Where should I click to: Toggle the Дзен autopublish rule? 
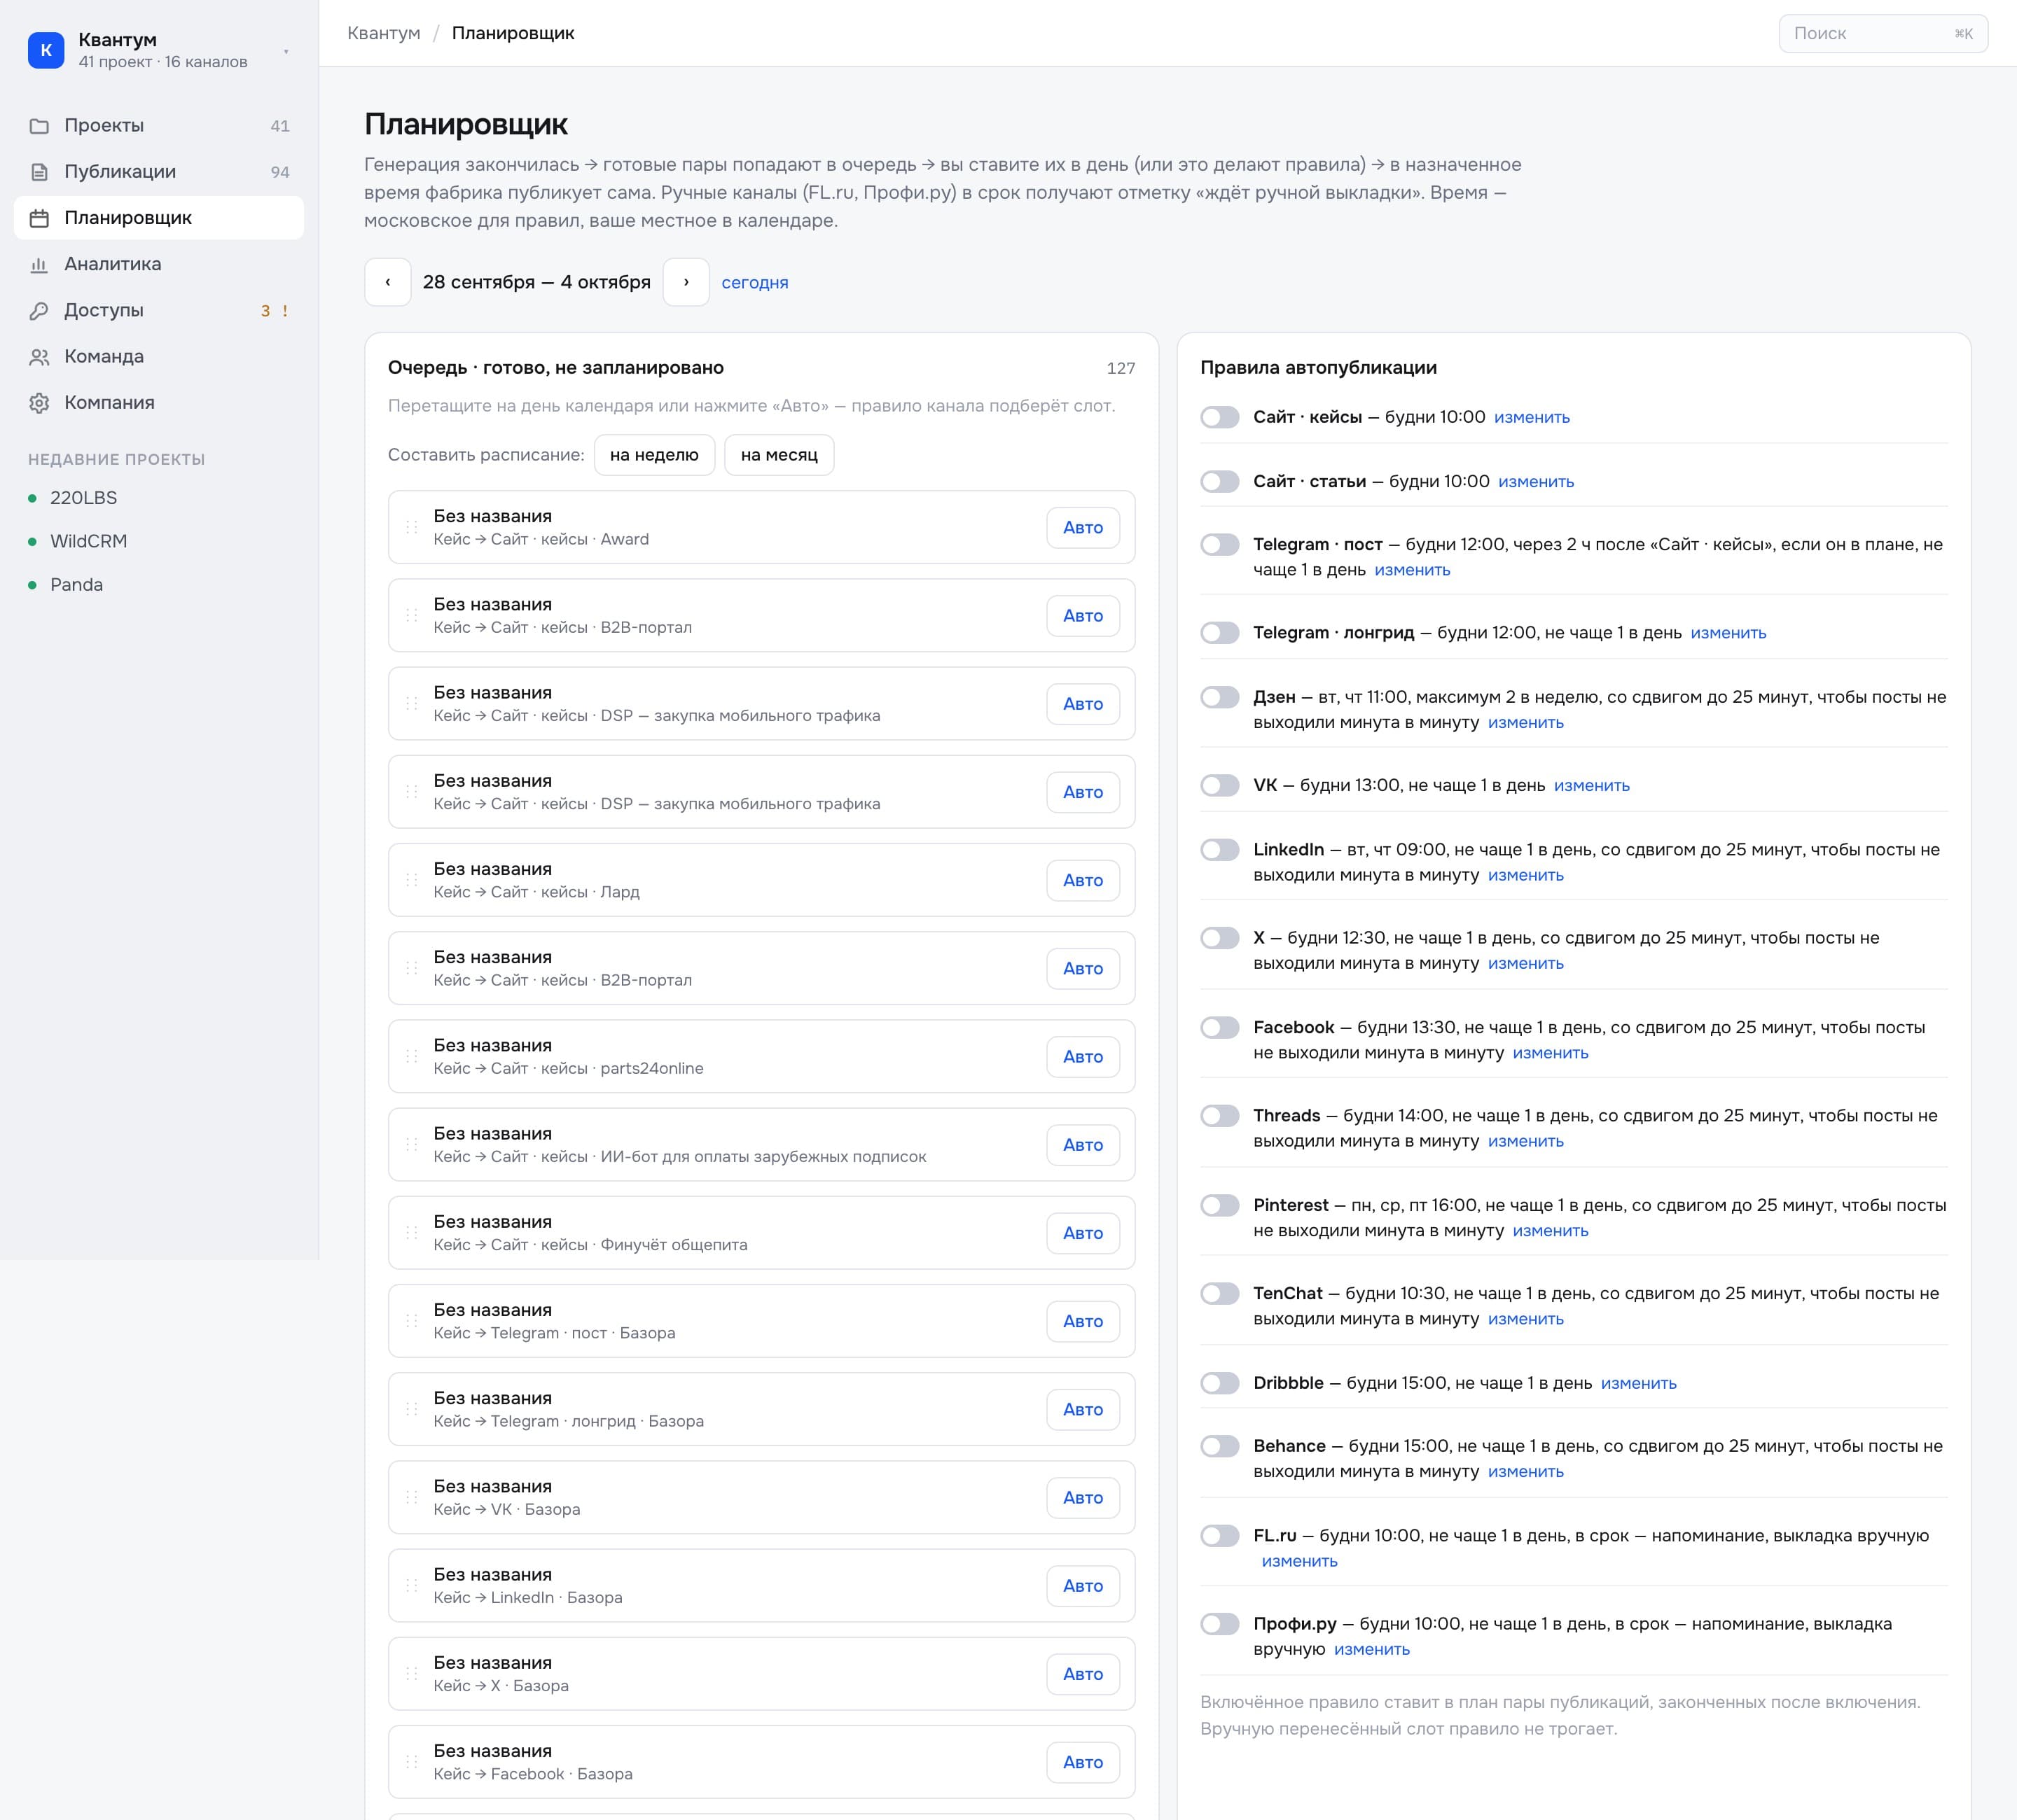coord(1219,697)
